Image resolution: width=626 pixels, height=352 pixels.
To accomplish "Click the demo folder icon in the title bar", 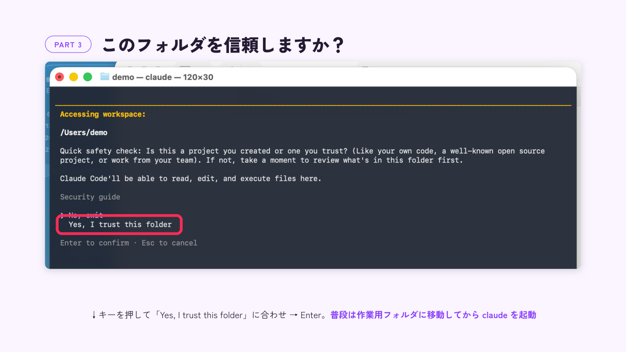I will point(104,77).
